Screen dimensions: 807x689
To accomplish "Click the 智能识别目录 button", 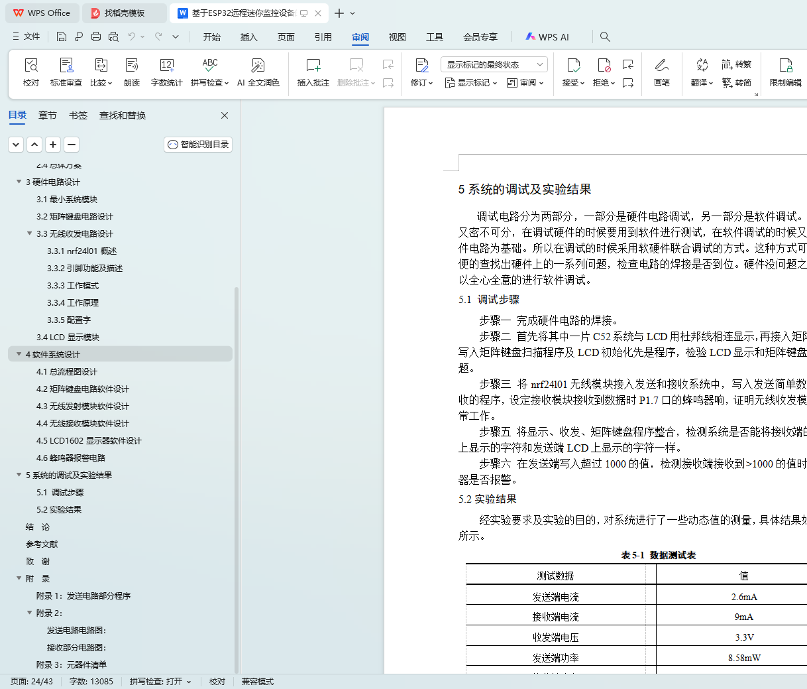I will coord(198,145).
